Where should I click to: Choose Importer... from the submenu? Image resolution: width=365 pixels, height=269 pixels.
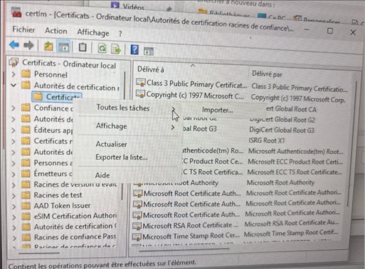click(217, 110)
